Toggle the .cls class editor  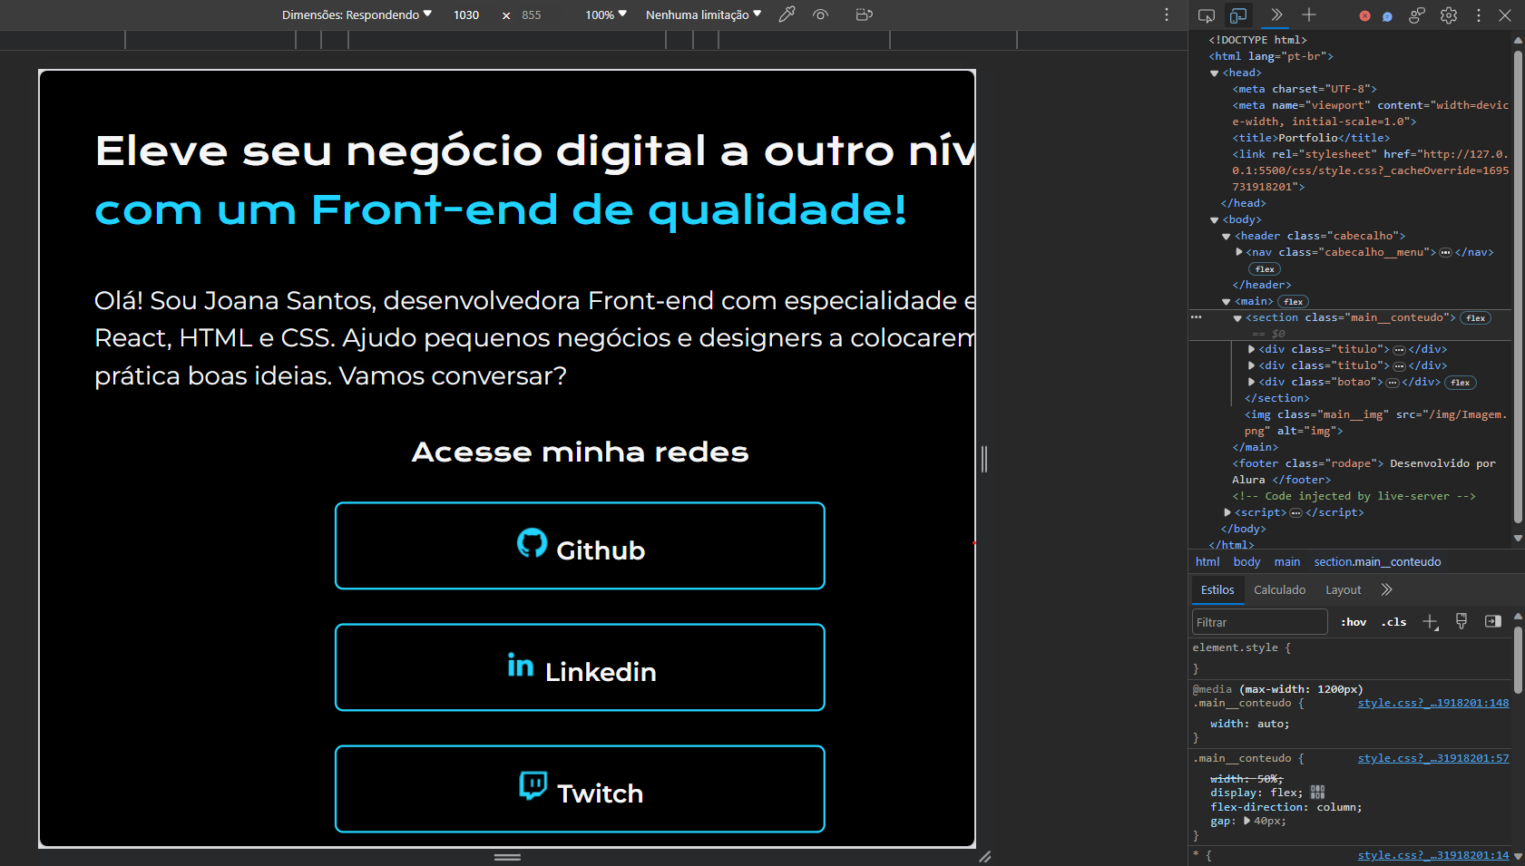point(1393,622)
